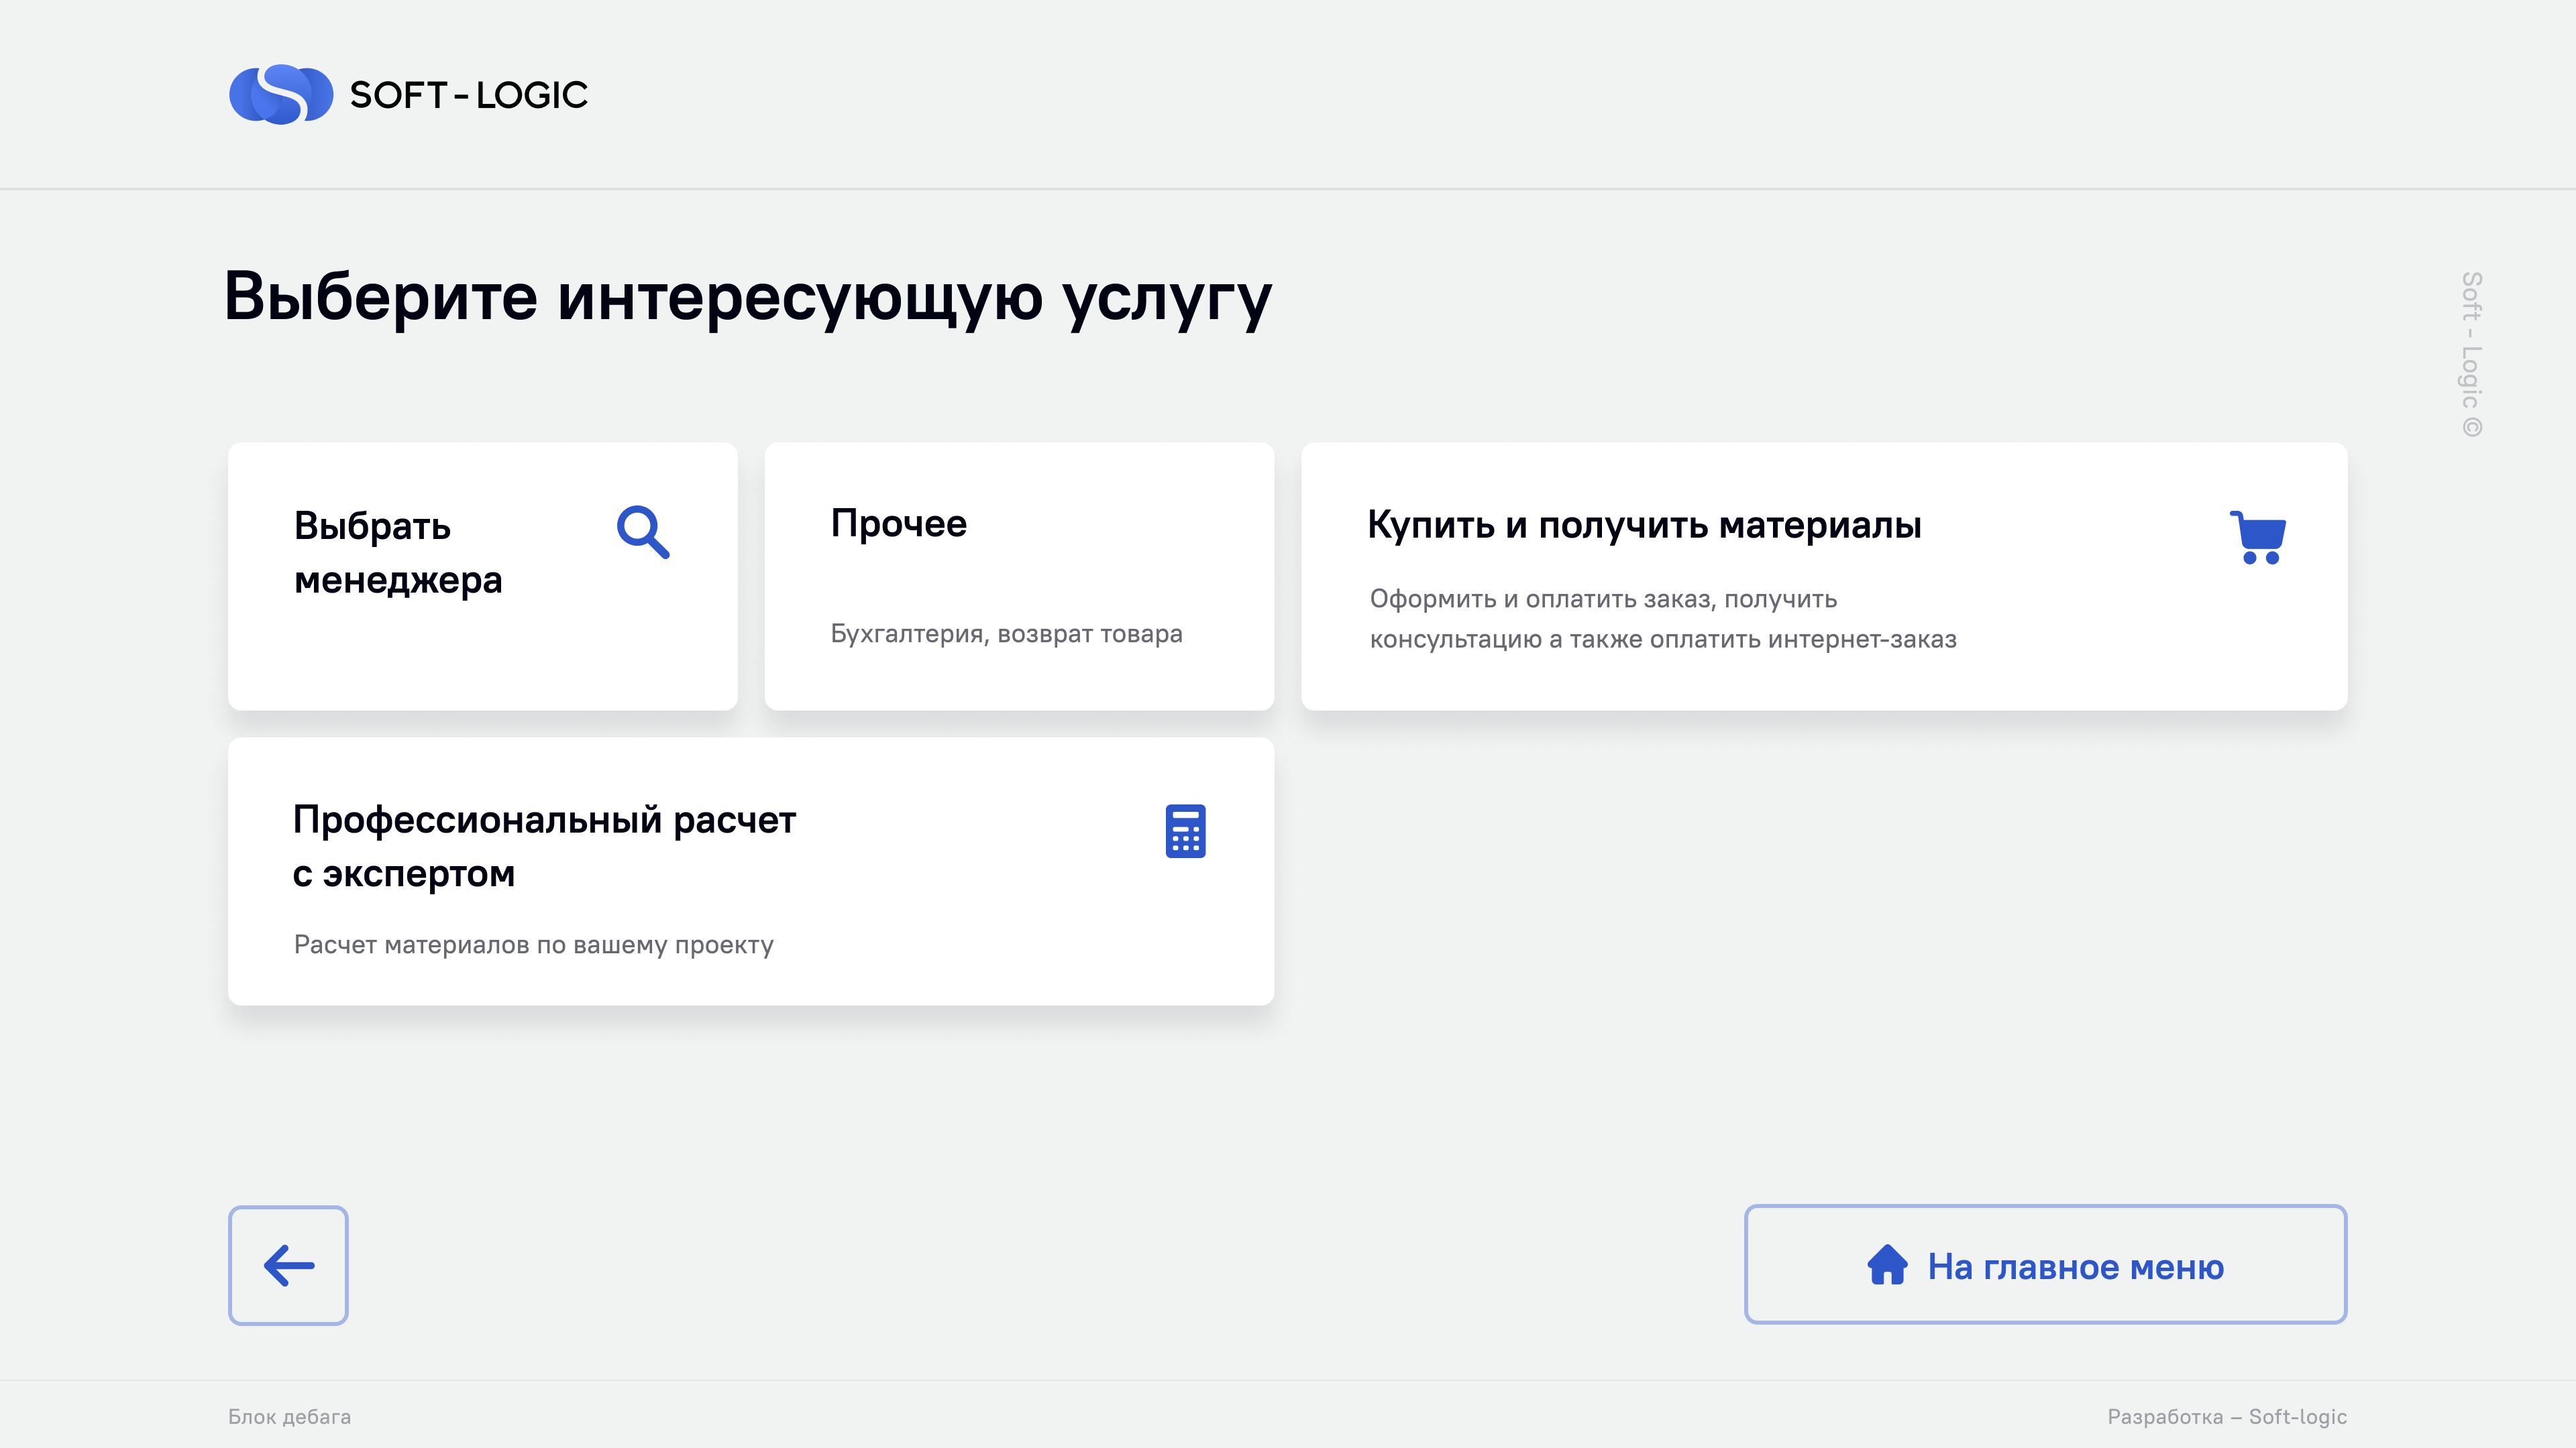Screen dimensions: 2576x1448
Task: Select "Выбрать менеджера" card title
Action: [398, 552]
